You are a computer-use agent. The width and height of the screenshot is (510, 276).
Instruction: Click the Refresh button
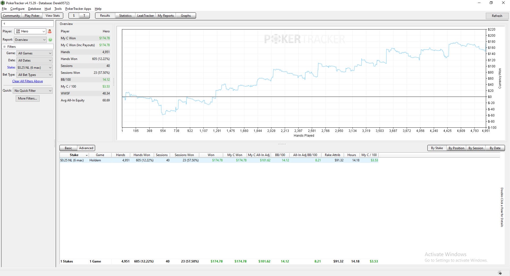[497, 16]
